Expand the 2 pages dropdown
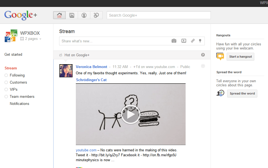The image size is (268, 168). coord(31,39)
